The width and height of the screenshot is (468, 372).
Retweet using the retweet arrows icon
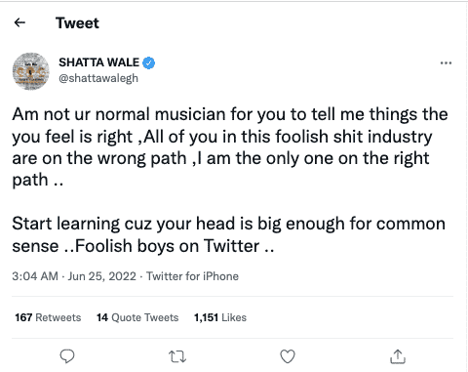pos(177,356)
